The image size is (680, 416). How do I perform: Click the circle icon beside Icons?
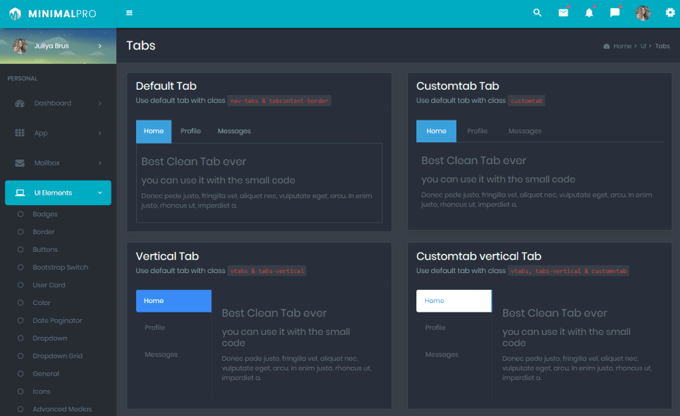(21, 391)
